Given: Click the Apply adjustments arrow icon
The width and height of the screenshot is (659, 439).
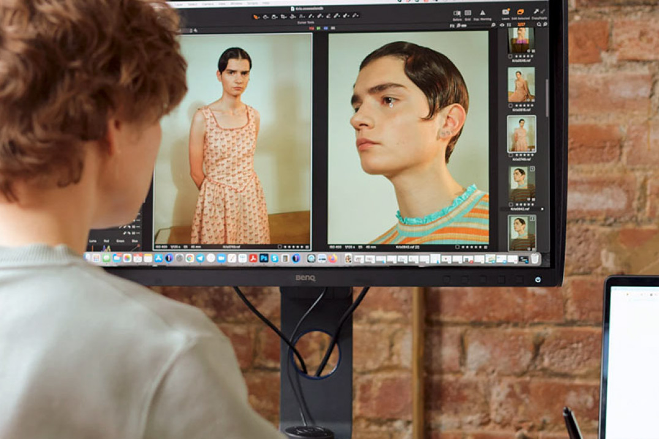Looking at the screenshot, I should click(x=543, y=12).
